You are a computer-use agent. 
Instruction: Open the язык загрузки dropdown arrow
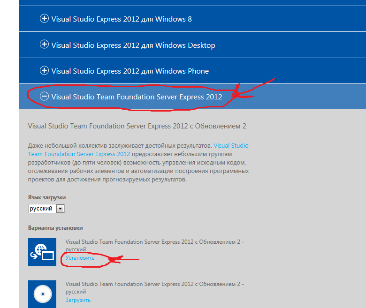(x=60, y=209)
